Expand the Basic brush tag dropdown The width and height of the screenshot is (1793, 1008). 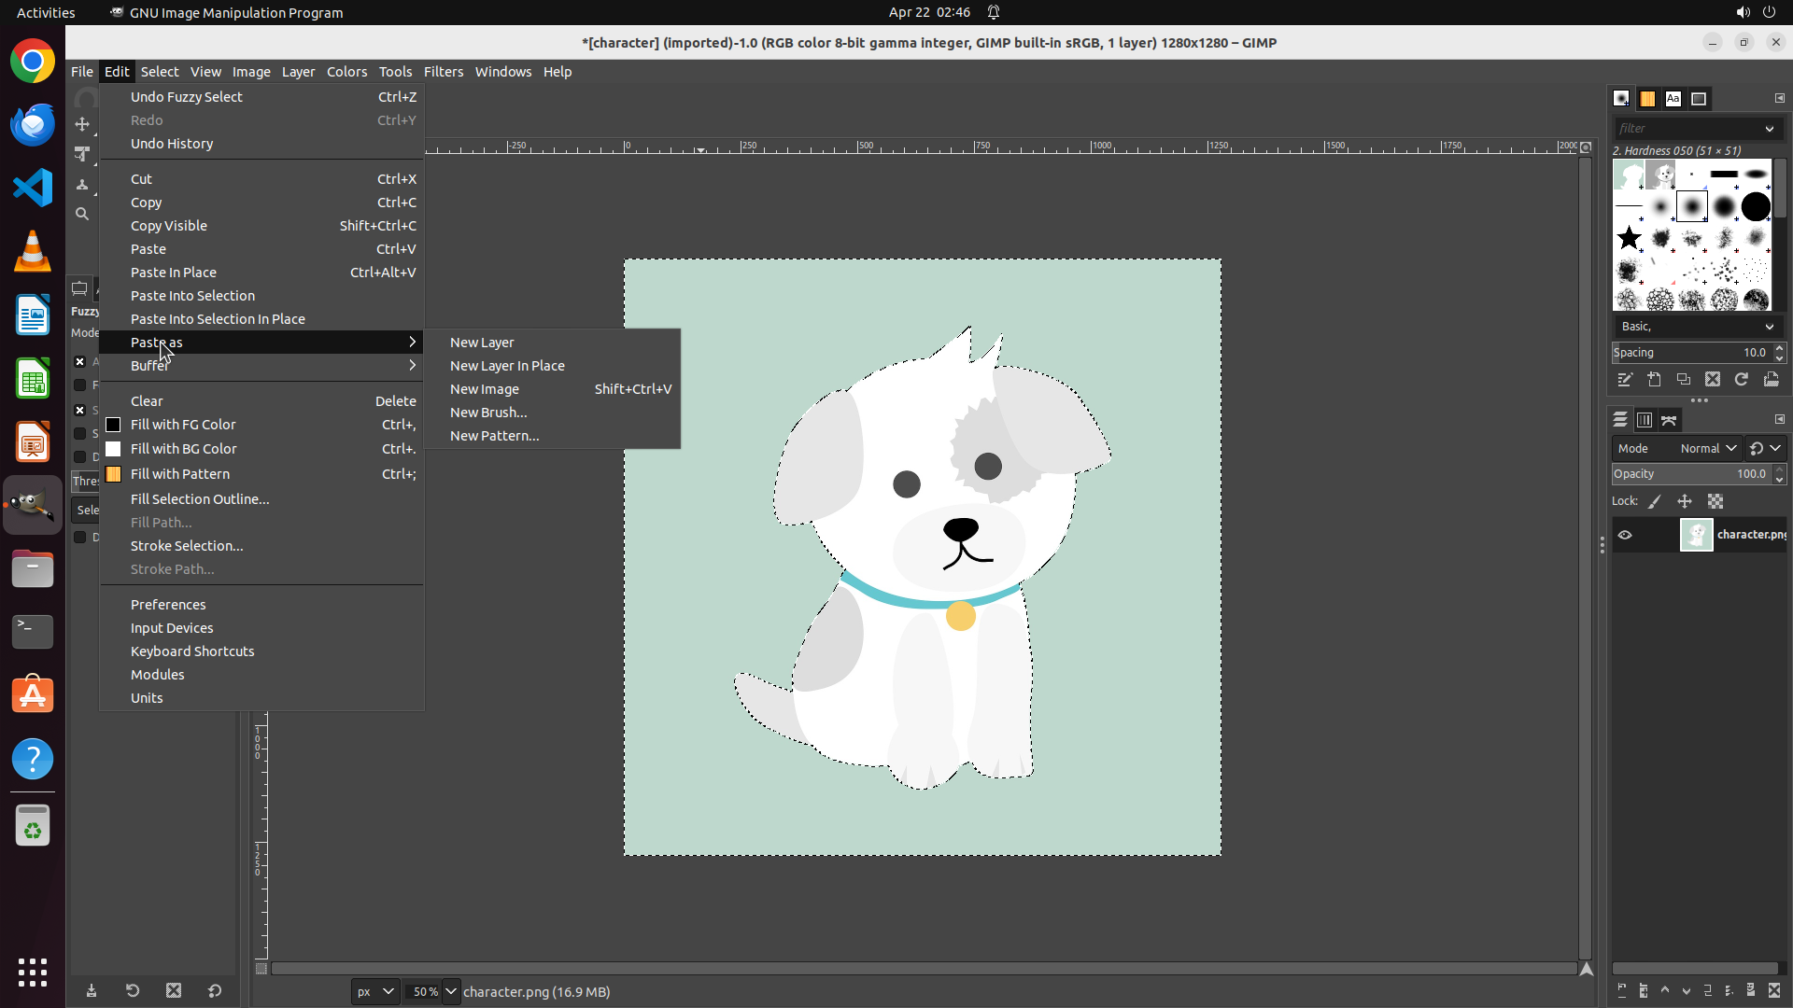tap(1769, 327)
